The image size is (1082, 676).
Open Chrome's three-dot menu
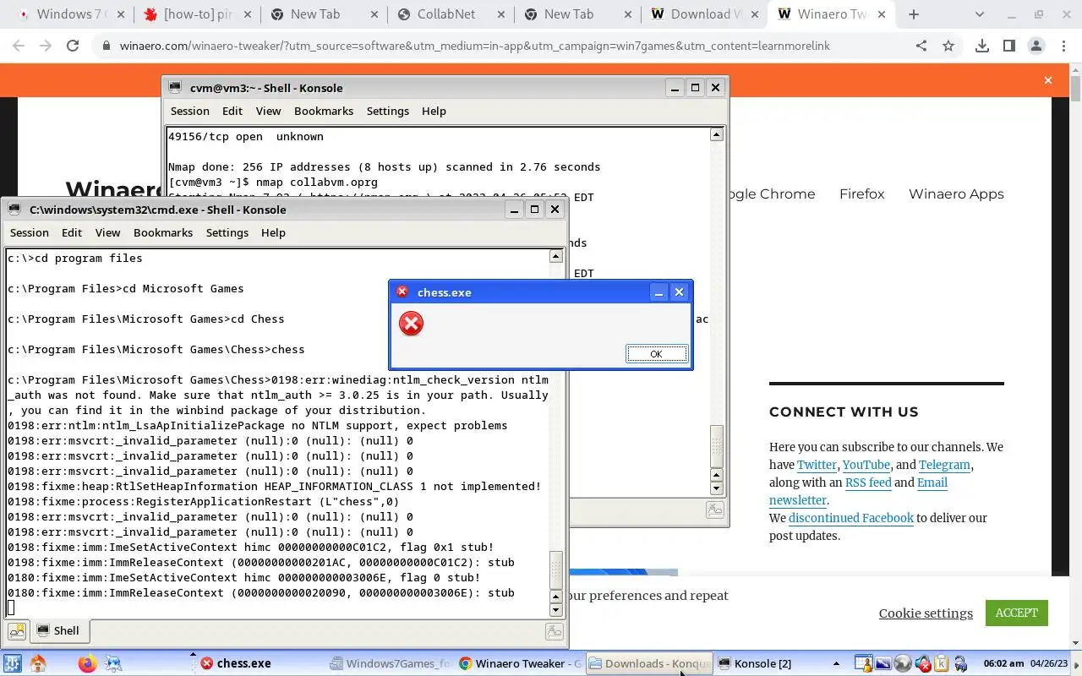pyautogui.click(x=1063, y=46)
